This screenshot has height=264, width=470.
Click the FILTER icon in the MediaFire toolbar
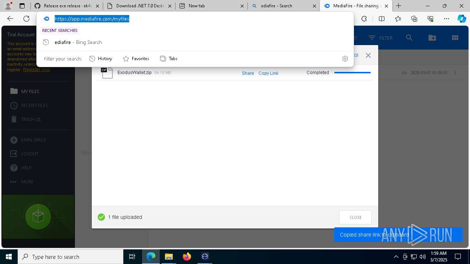(x=372, y=38)
